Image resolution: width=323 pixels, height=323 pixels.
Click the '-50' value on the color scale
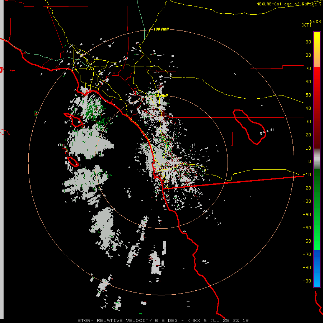coord(307,228)
